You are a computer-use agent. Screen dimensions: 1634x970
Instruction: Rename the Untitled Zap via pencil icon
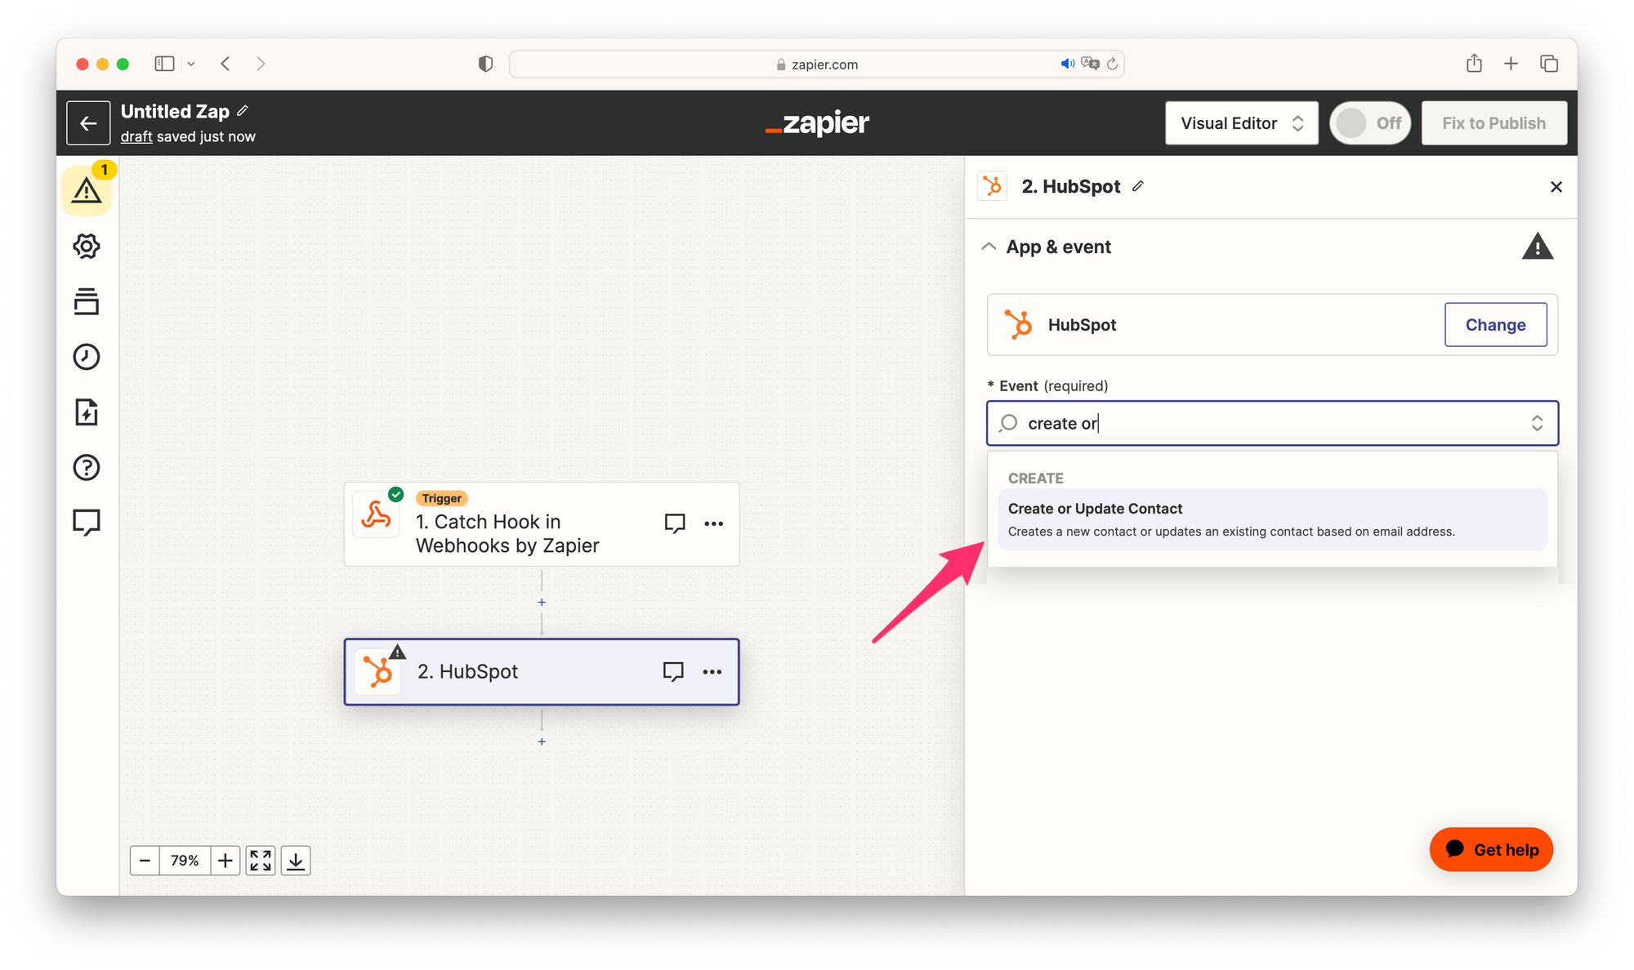click(243, 111)
